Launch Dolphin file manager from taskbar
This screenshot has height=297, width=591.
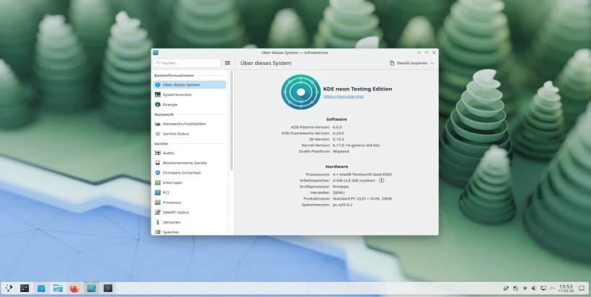pos(58,288)
